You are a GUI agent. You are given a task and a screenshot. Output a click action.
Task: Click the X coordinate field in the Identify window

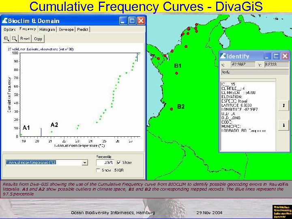pos(243,64)
